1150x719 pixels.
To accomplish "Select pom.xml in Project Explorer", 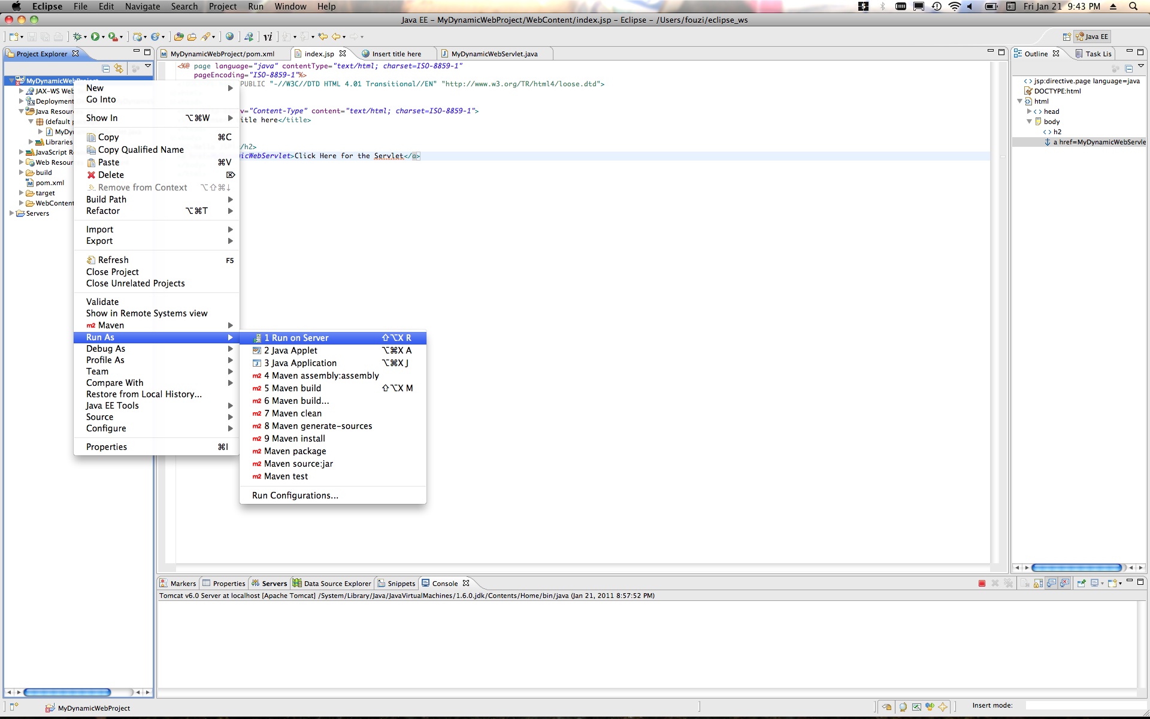I will point(45,183).
